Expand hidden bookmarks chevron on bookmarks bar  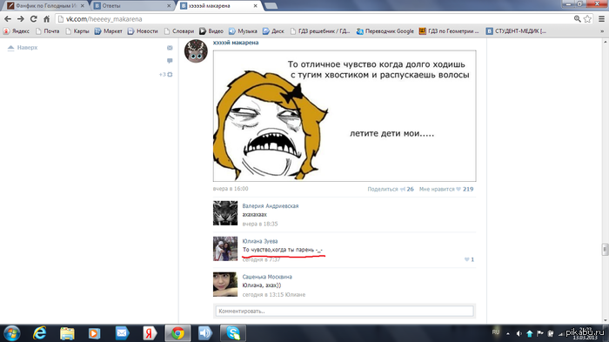602,31
